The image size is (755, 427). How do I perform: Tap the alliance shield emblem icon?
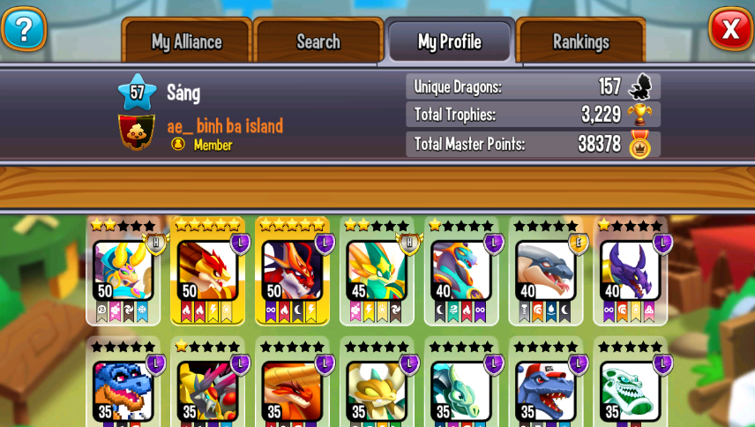pos(137,132)
